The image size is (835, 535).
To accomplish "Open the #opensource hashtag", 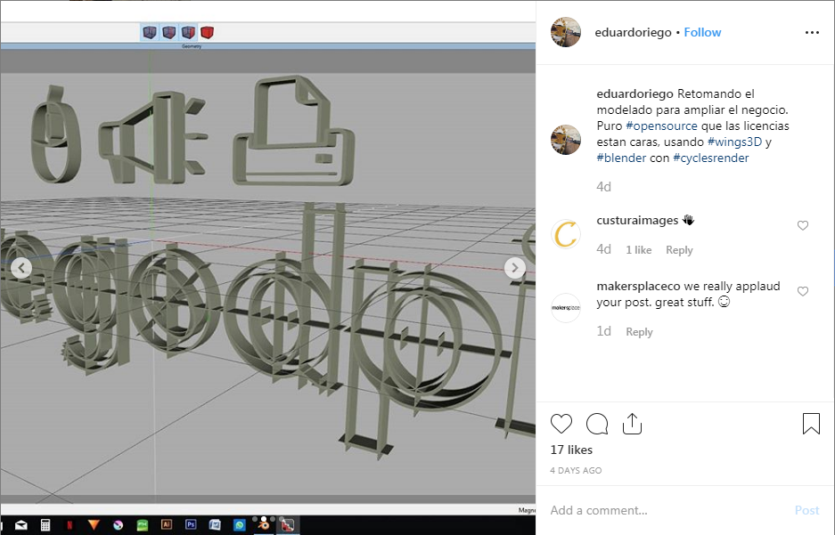I will point(661,126).
